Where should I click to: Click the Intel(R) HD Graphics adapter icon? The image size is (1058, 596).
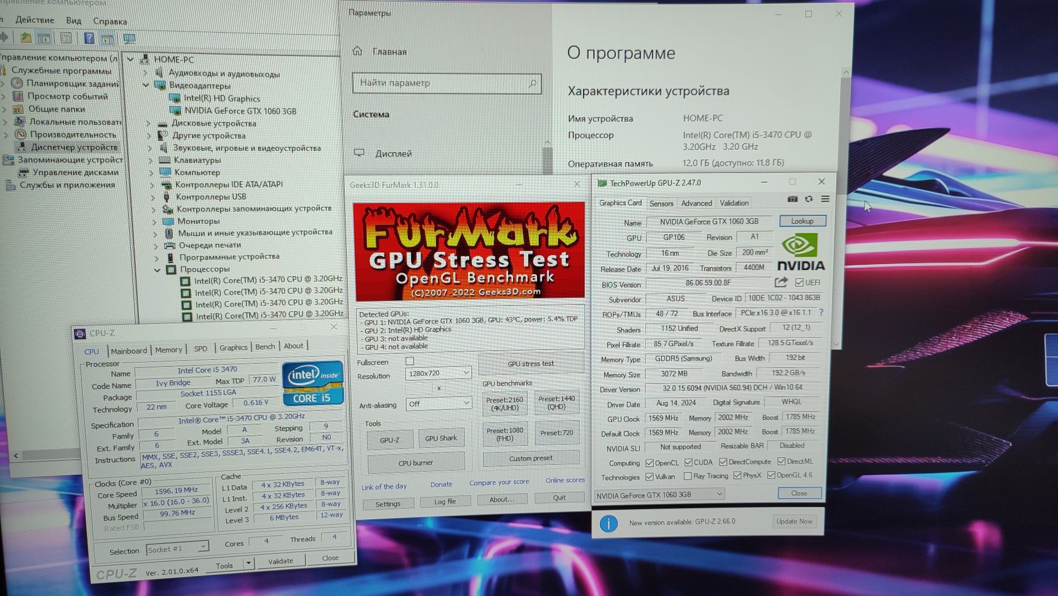pyautogui.click(x=175, y=98)
